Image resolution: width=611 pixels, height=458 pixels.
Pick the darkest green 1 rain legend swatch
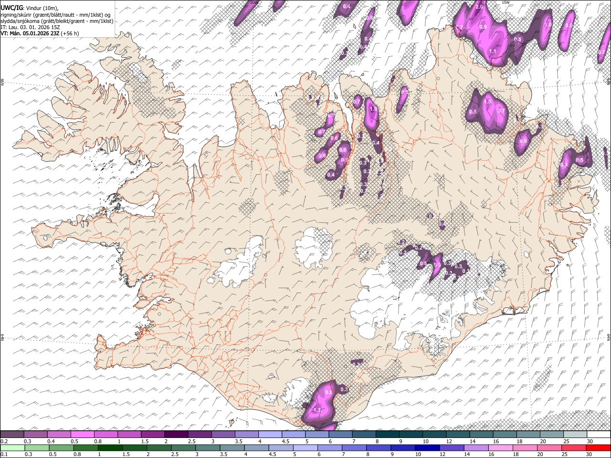tap(110, 448)
